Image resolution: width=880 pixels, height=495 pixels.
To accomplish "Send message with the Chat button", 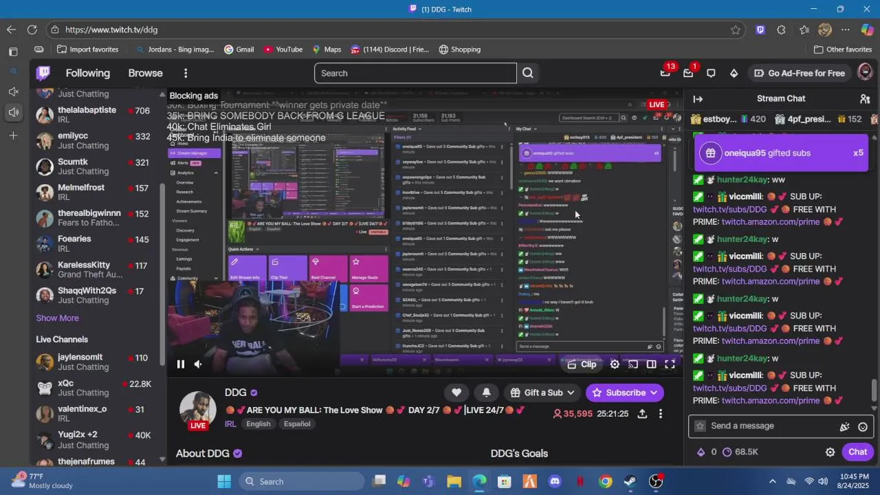I will [857, 452].
